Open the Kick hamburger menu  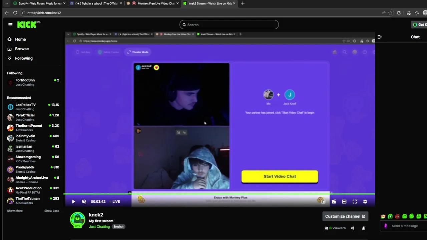(10, 25)
